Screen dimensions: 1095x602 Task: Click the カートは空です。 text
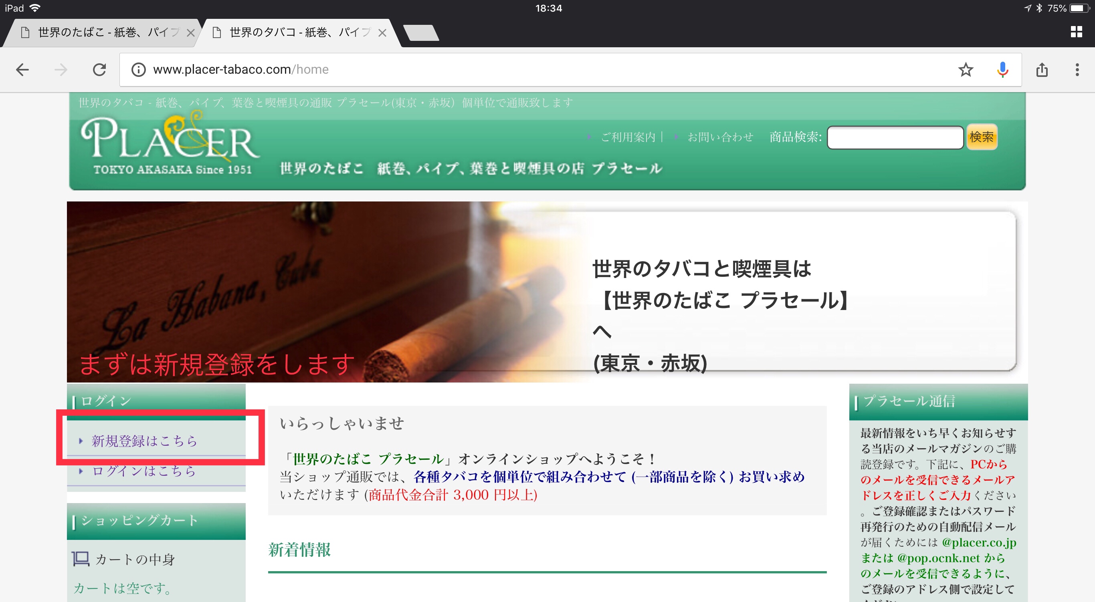click(x=122, y=588)
